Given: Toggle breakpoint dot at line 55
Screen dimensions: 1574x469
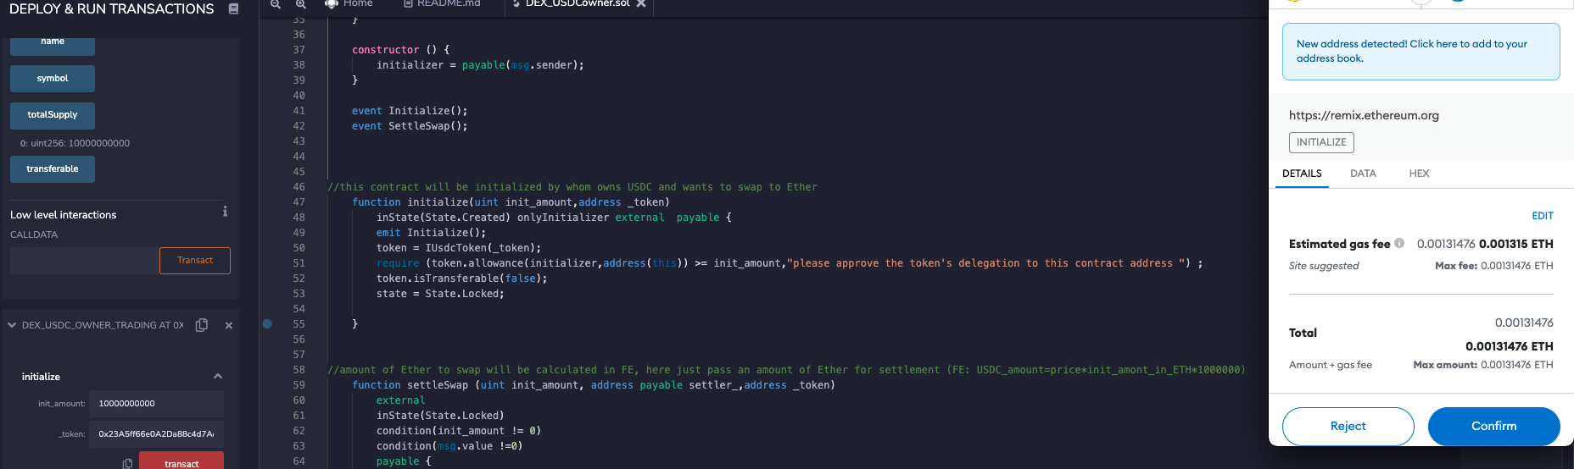Looking at the screenshot, I should (267, 323).
